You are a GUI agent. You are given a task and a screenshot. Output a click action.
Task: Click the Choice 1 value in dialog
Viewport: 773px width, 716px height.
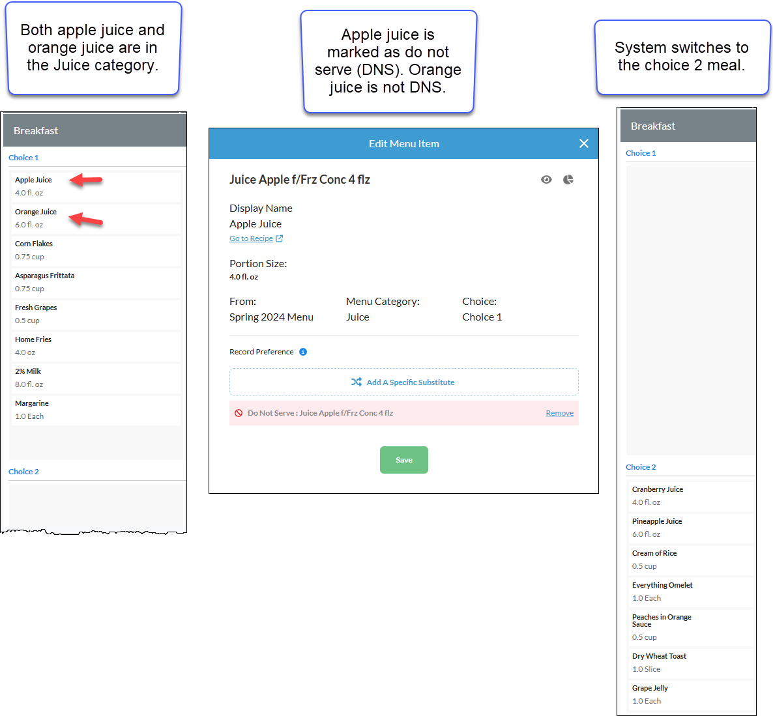tap(482, 317)
